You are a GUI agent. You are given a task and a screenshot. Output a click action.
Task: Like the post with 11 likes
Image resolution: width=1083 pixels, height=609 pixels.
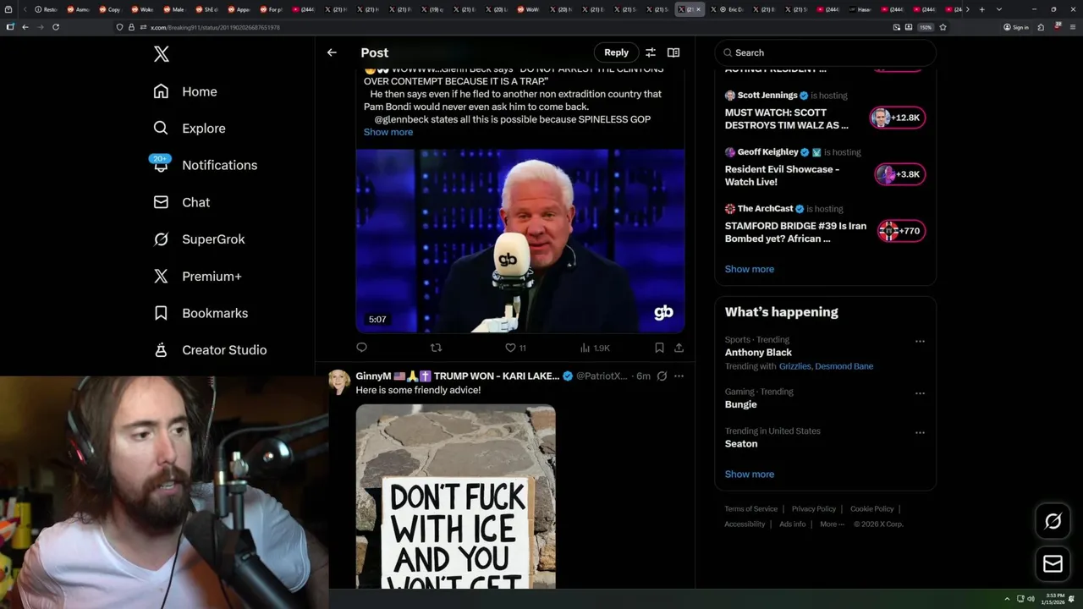[515, 348]
